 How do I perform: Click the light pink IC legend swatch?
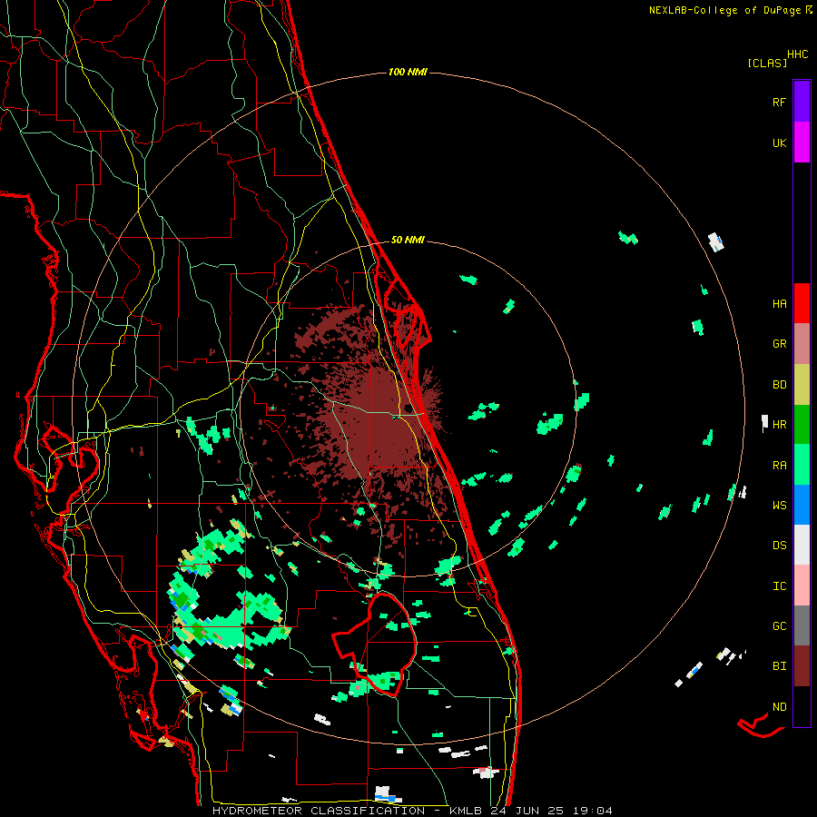coord(802,586)
